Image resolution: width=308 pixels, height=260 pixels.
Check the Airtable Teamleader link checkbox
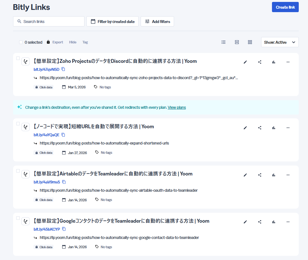coord(18,171)
